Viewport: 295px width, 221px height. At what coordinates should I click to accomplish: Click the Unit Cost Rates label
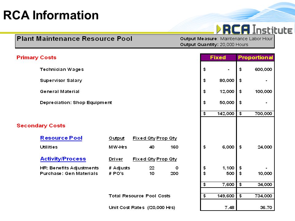142,207
